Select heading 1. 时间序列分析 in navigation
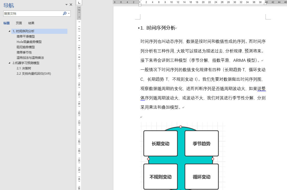The height and width of the screenshot is (190, 287). (39, 31)
